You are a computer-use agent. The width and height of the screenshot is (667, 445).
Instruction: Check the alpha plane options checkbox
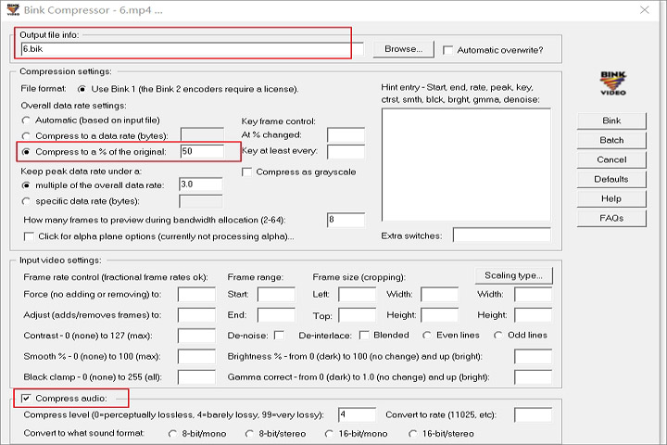pos(29,236)
